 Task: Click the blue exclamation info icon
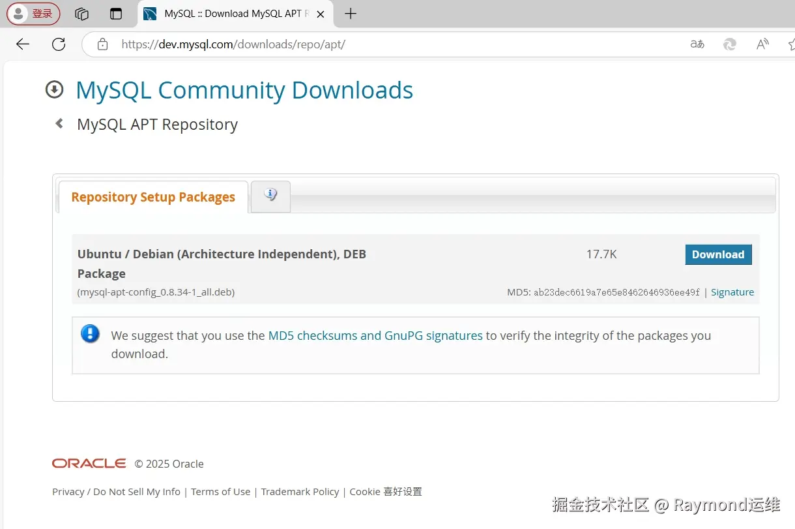tap(90, 334)
